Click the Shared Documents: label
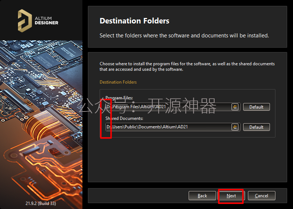This screenshot has width=293, height=209. pyautogui.click(x=124, y=118)
